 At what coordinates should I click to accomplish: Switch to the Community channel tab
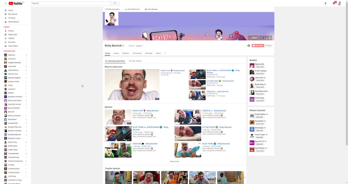pos(137,53)
